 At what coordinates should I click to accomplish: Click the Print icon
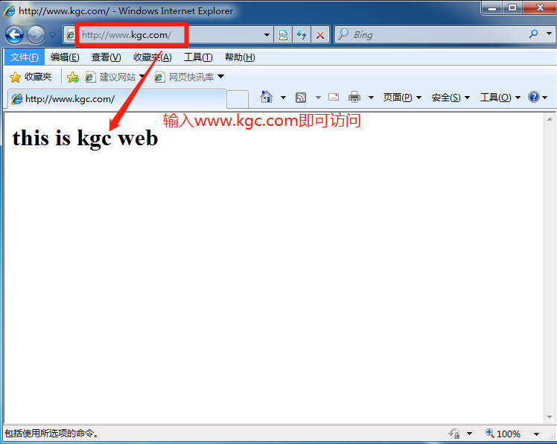tap(354, 97)
